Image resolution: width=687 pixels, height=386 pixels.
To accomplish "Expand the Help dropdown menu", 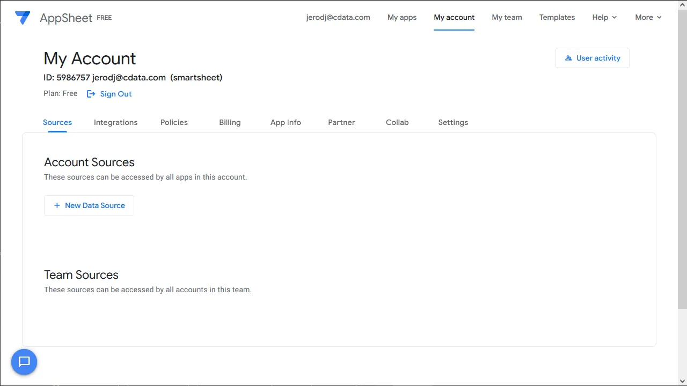I will tap(604, 17).
